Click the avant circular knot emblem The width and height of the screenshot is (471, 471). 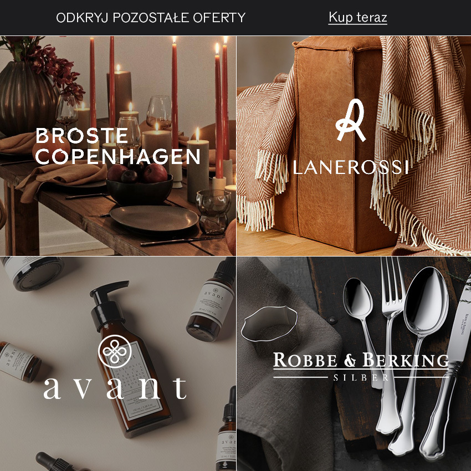115,351
